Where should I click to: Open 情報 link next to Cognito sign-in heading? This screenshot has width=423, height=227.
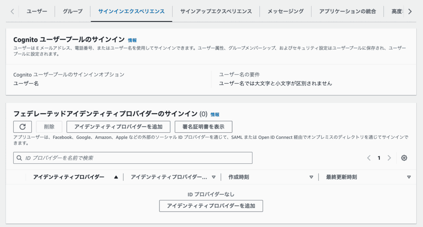click(x=132, y=40)
